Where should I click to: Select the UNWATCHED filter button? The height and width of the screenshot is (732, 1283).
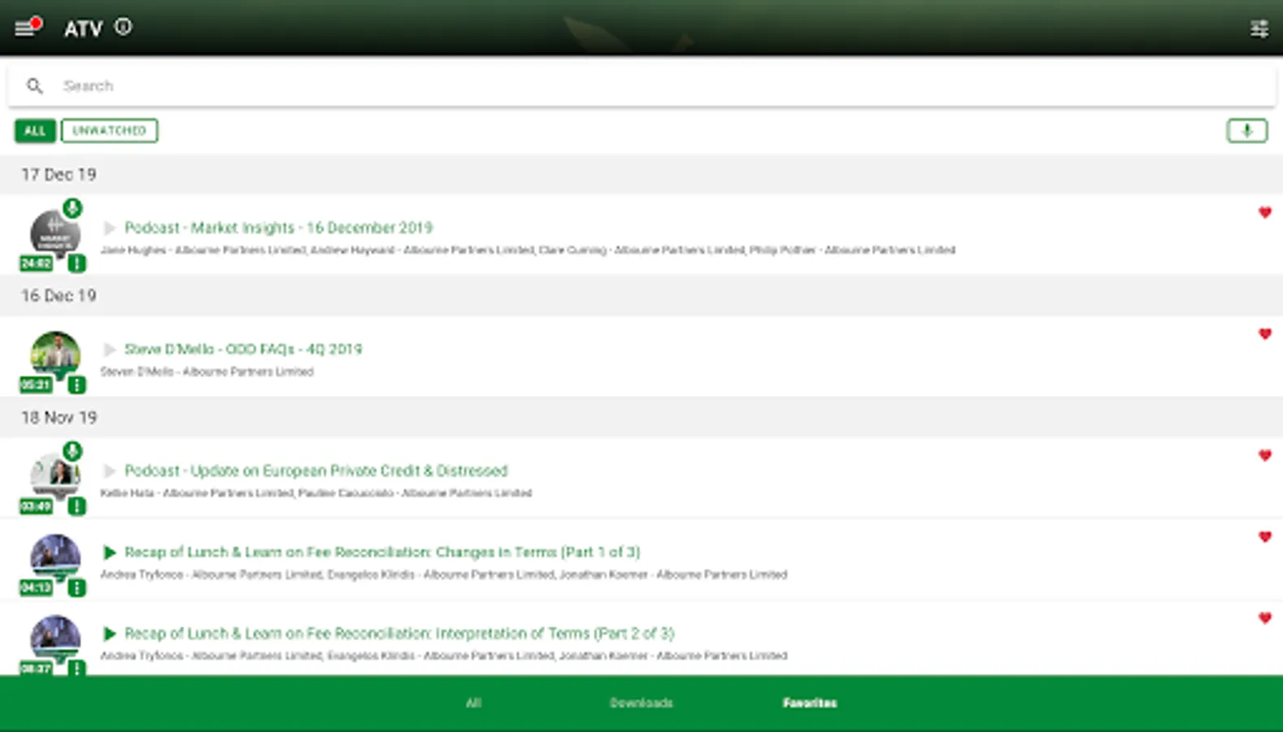coord(109,131)
